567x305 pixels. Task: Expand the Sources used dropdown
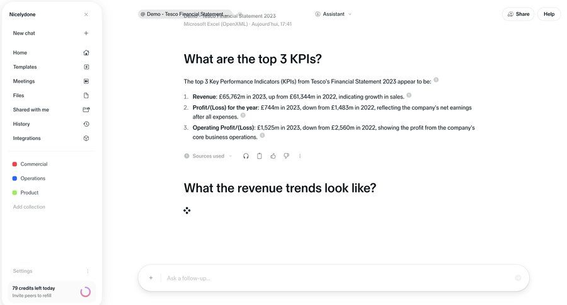[208, 156]
